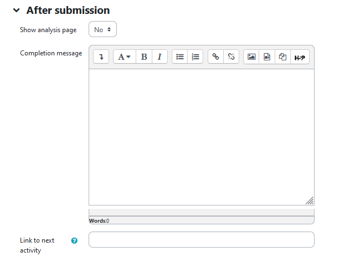
Task: Click the Show analysis page label
Action: [x=48, y=30]
